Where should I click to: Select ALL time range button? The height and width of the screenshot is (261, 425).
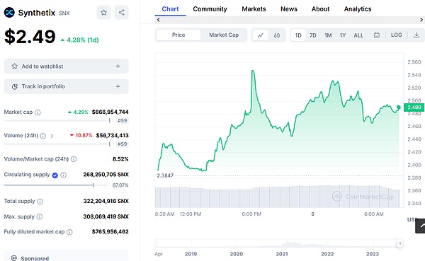(358, 35)
